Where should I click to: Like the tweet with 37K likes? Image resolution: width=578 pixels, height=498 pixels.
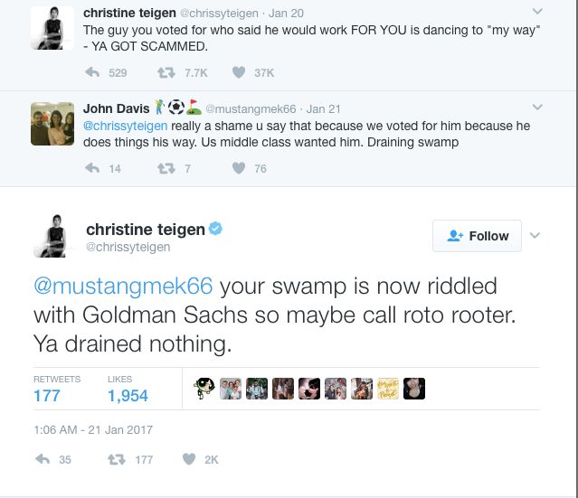coord(239,72)
